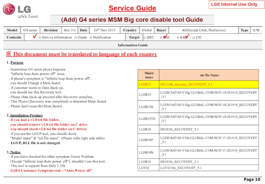
Task: Select the Global country cell
Action: coord(147,30)
